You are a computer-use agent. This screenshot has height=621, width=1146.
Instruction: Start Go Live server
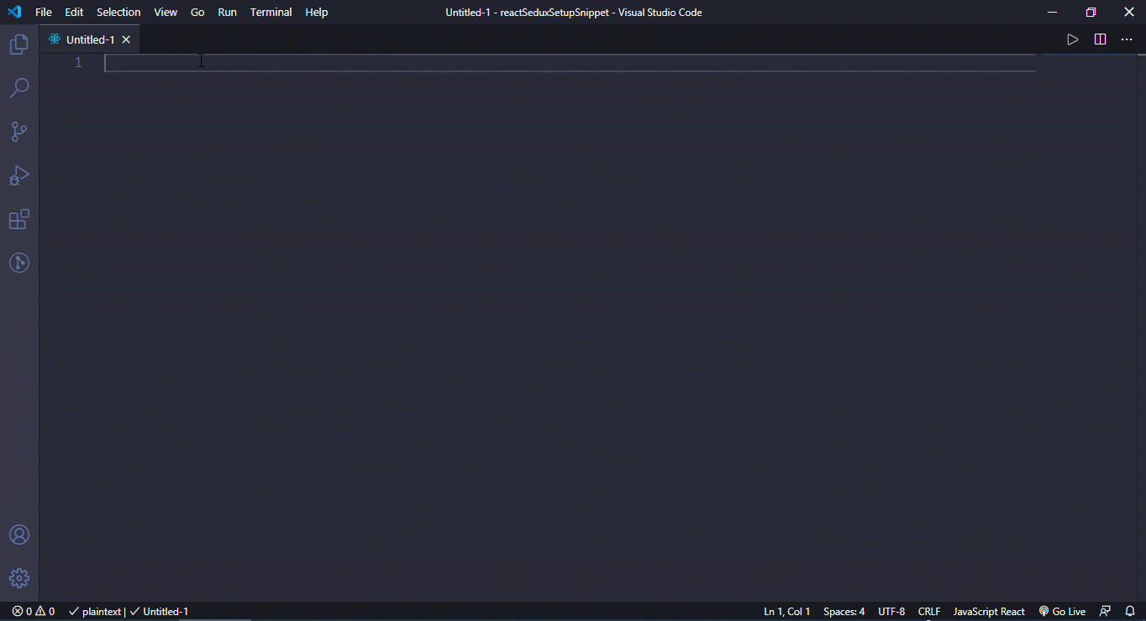click(1062, 612)
